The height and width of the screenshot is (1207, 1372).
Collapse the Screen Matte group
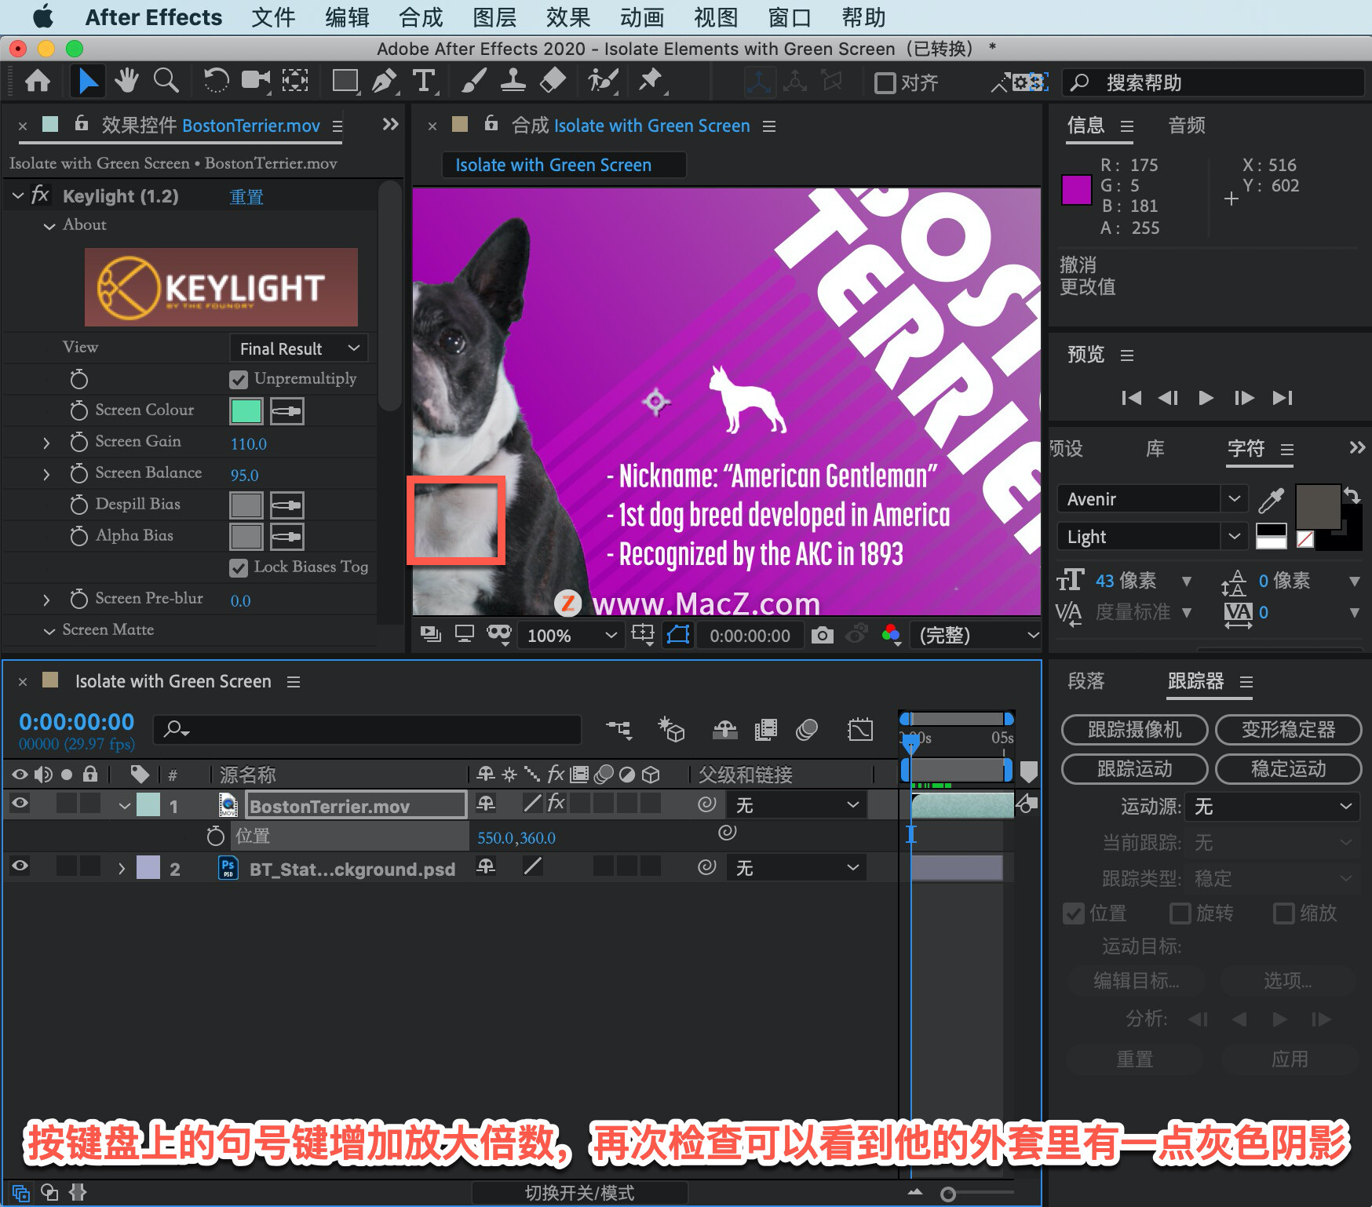point(49,631)
